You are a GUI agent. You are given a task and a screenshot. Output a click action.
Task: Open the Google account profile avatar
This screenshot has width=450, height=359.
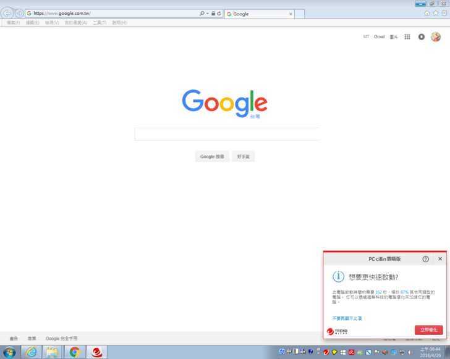point(436,36)
